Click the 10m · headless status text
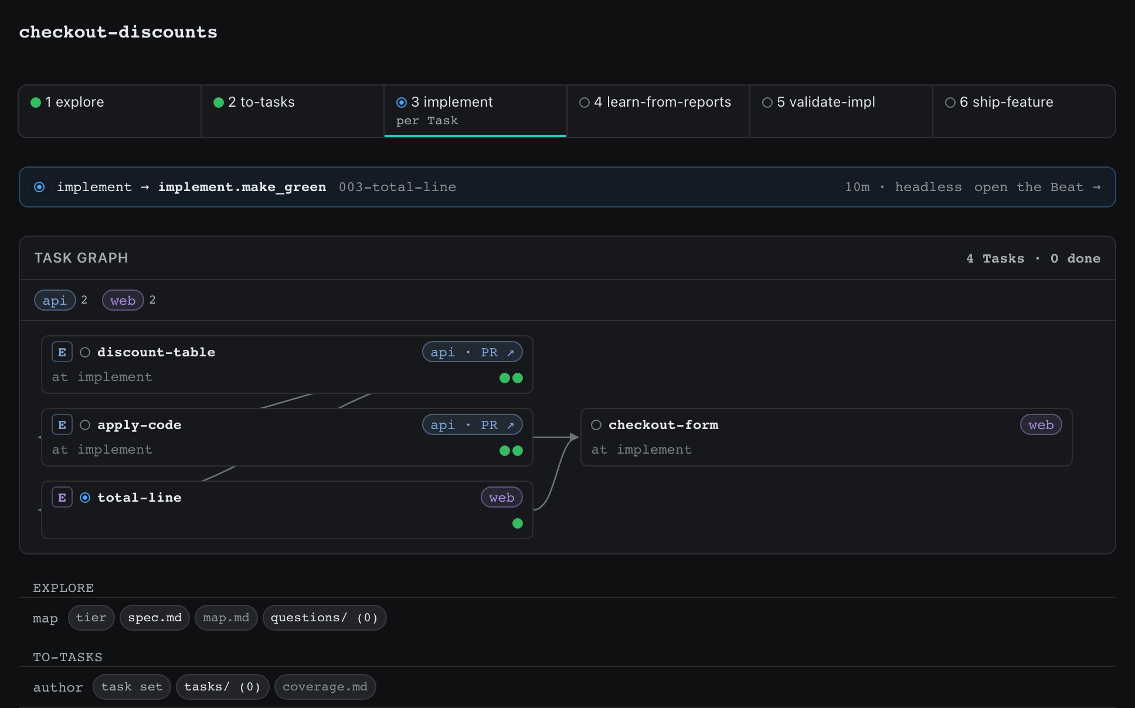The height and width of the screenshot is (708, 1135). coord(903,187)
